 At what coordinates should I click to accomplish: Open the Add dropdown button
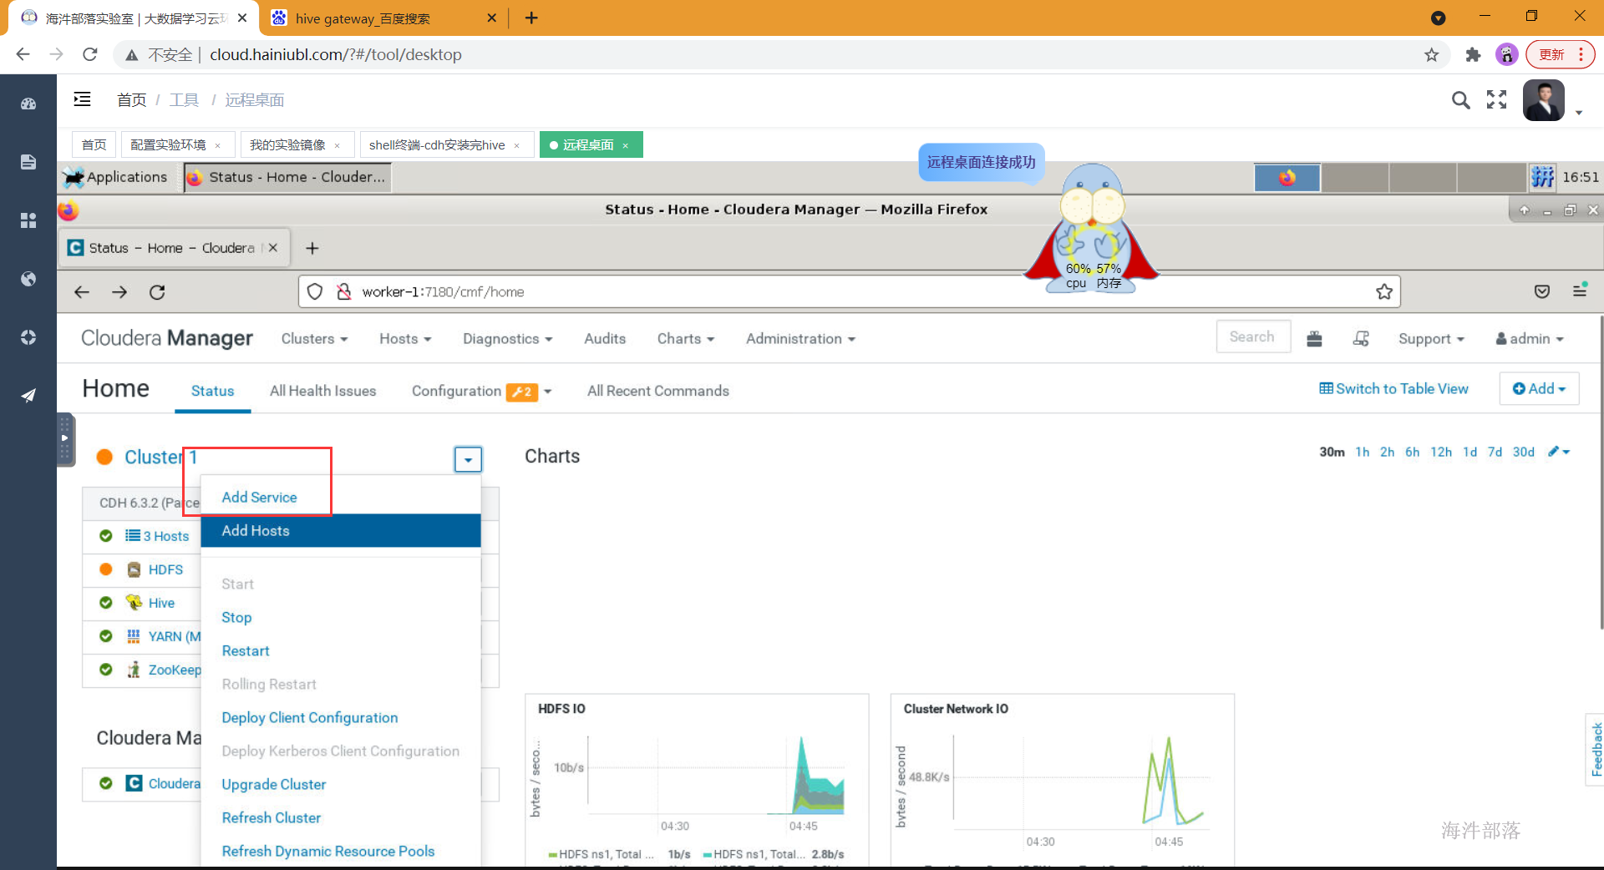[x=1539, y=388]
